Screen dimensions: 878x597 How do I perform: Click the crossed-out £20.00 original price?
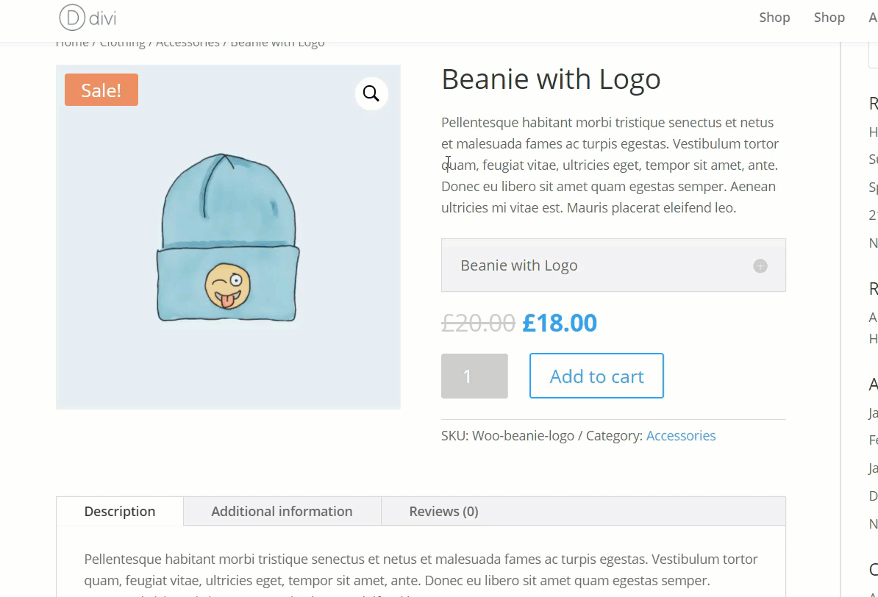[x=478, y=323]
